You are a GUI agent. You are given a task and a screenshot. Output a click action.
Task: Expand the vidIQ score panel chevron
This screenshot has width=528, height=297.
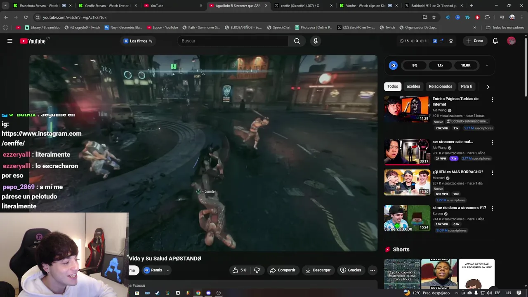(x=487, y=65)
